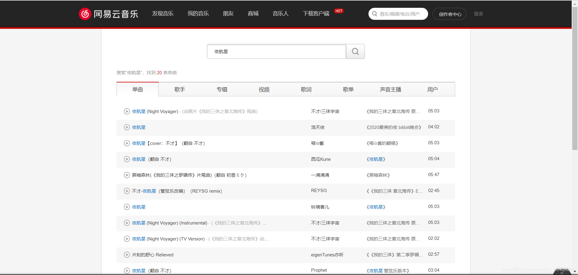578x275 pixels.
Task: Open 朋友 in the top navigation
Action: [x=228, y=14]
